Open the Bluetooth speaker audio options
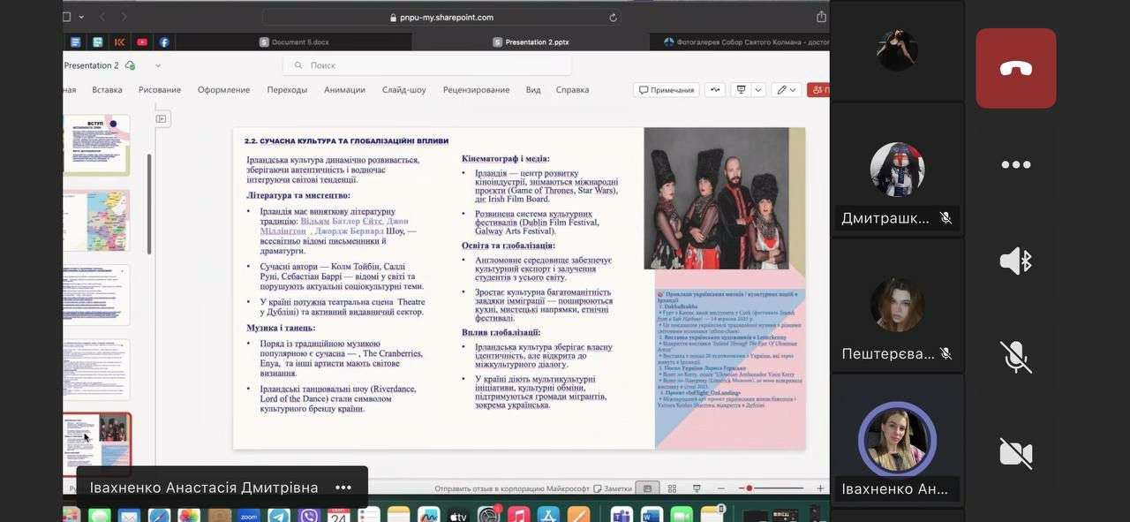 pos(1015,261)
